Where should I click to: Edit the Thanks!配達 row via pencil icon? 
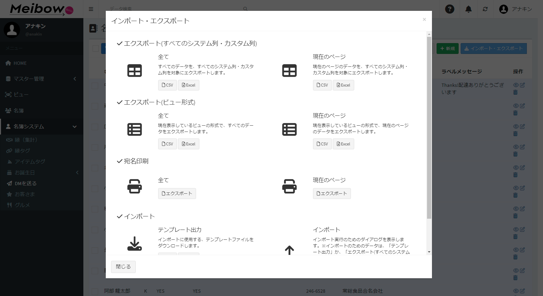(522, 85)
